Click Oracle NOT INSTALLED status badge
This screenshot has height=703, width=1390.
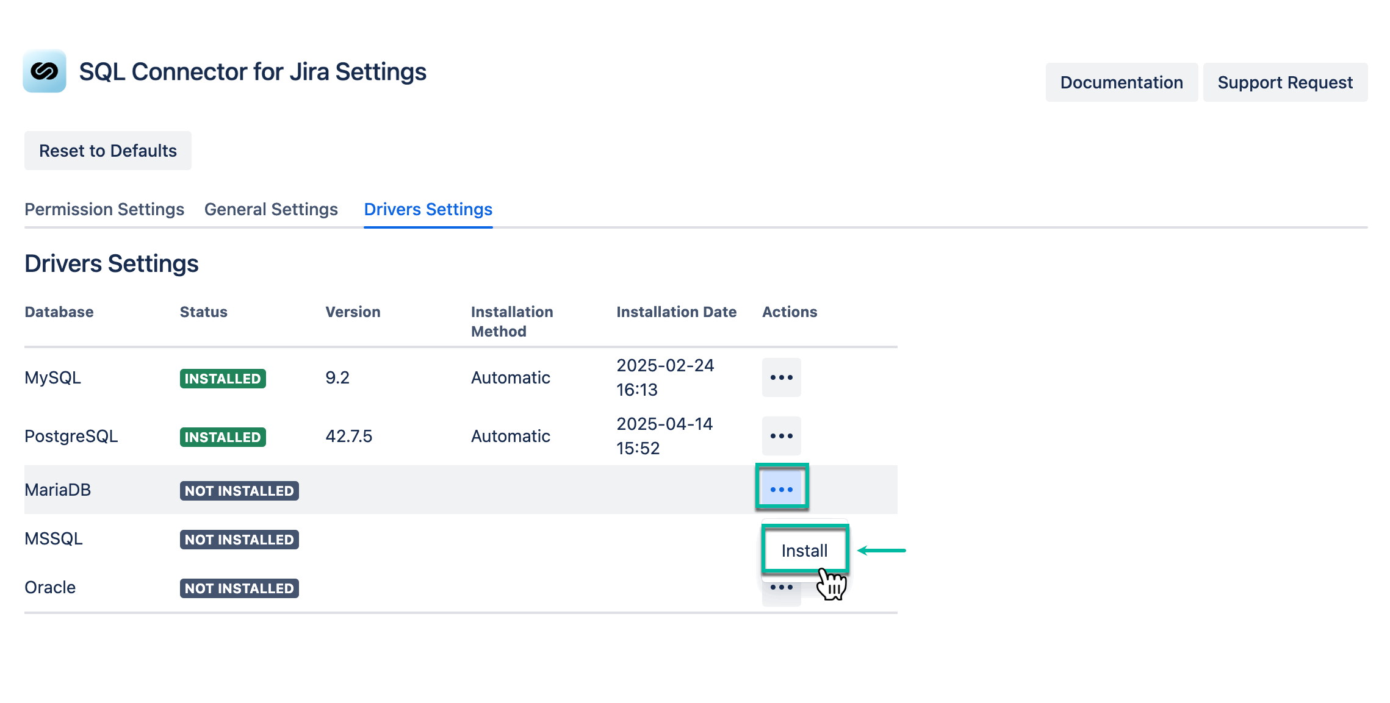pyautogui.click(x=239, y=588)
